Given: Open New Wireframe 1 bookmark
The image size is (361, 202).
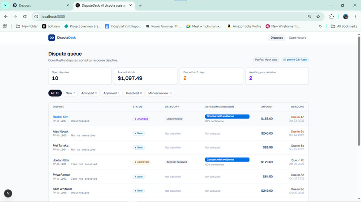Looking at the screenshot, I should click(x=283, y=26).
